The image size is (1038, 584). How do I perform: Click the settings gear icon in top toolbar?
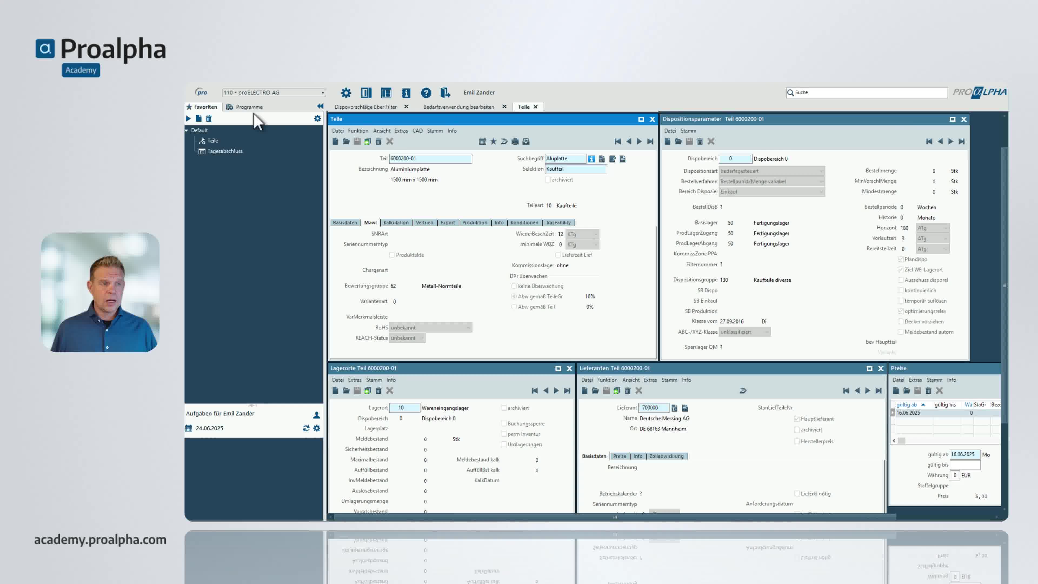click(x=346, y=93)
